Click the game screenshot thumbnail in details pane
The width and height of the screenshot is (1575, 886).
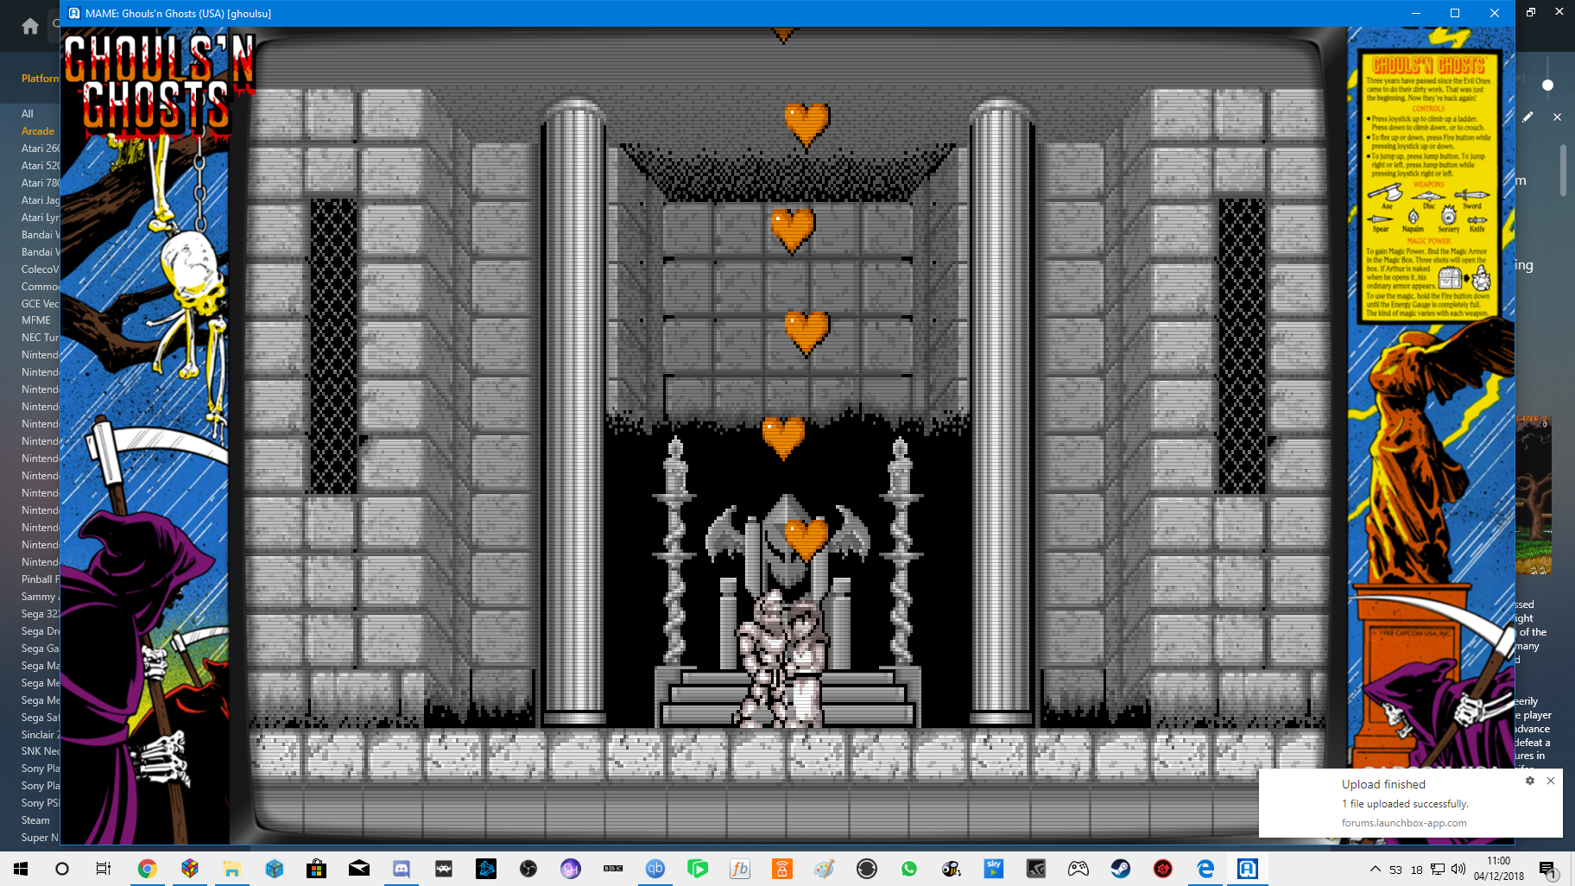pos(1534,496)
